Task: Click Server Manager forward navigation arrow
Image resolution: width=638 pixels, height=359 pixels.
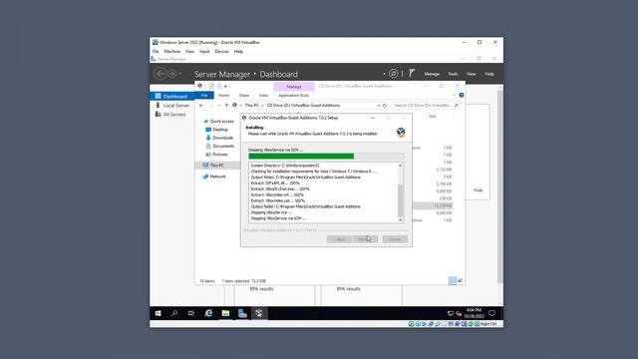Action: 171,74
